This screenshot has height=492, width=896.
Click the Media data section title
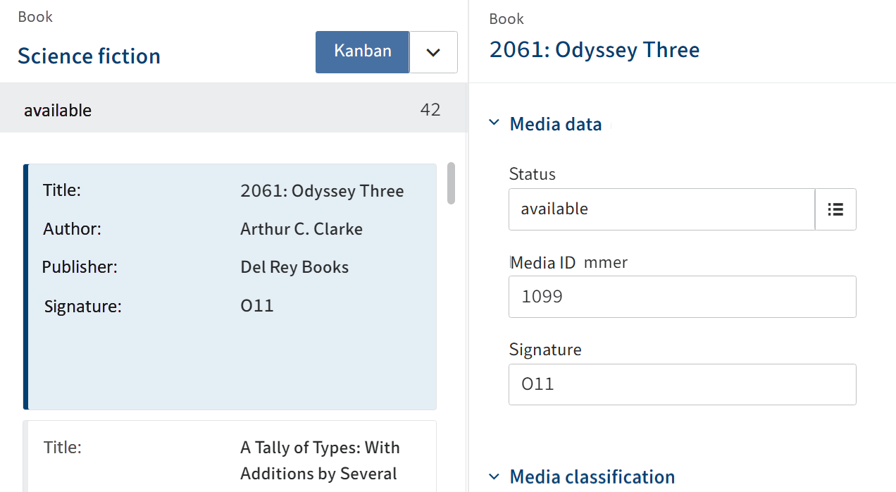click(x=555, y=125)
